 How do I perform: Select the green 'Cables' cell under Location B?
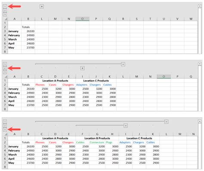click(82, 143)
